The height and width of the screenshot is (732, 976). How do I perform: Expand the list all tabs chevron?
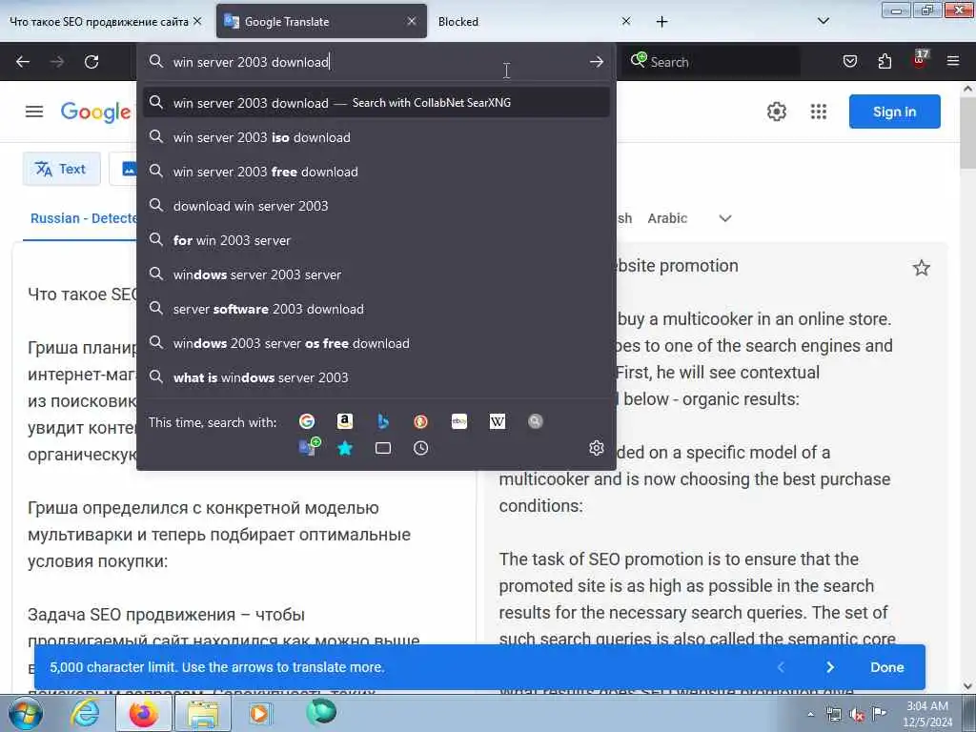(x=823, y=21)
